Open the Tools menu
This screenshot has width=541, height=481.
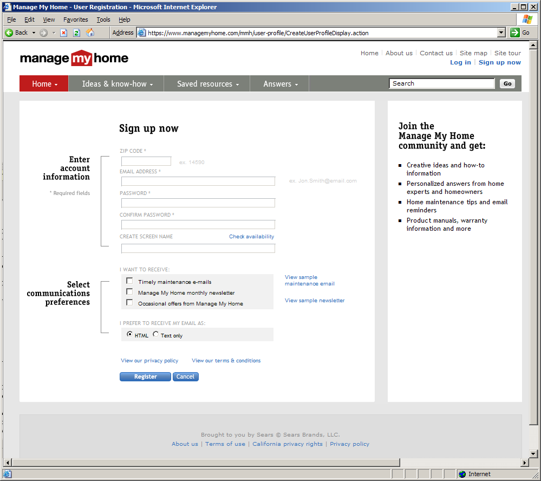tap(103, 19)
